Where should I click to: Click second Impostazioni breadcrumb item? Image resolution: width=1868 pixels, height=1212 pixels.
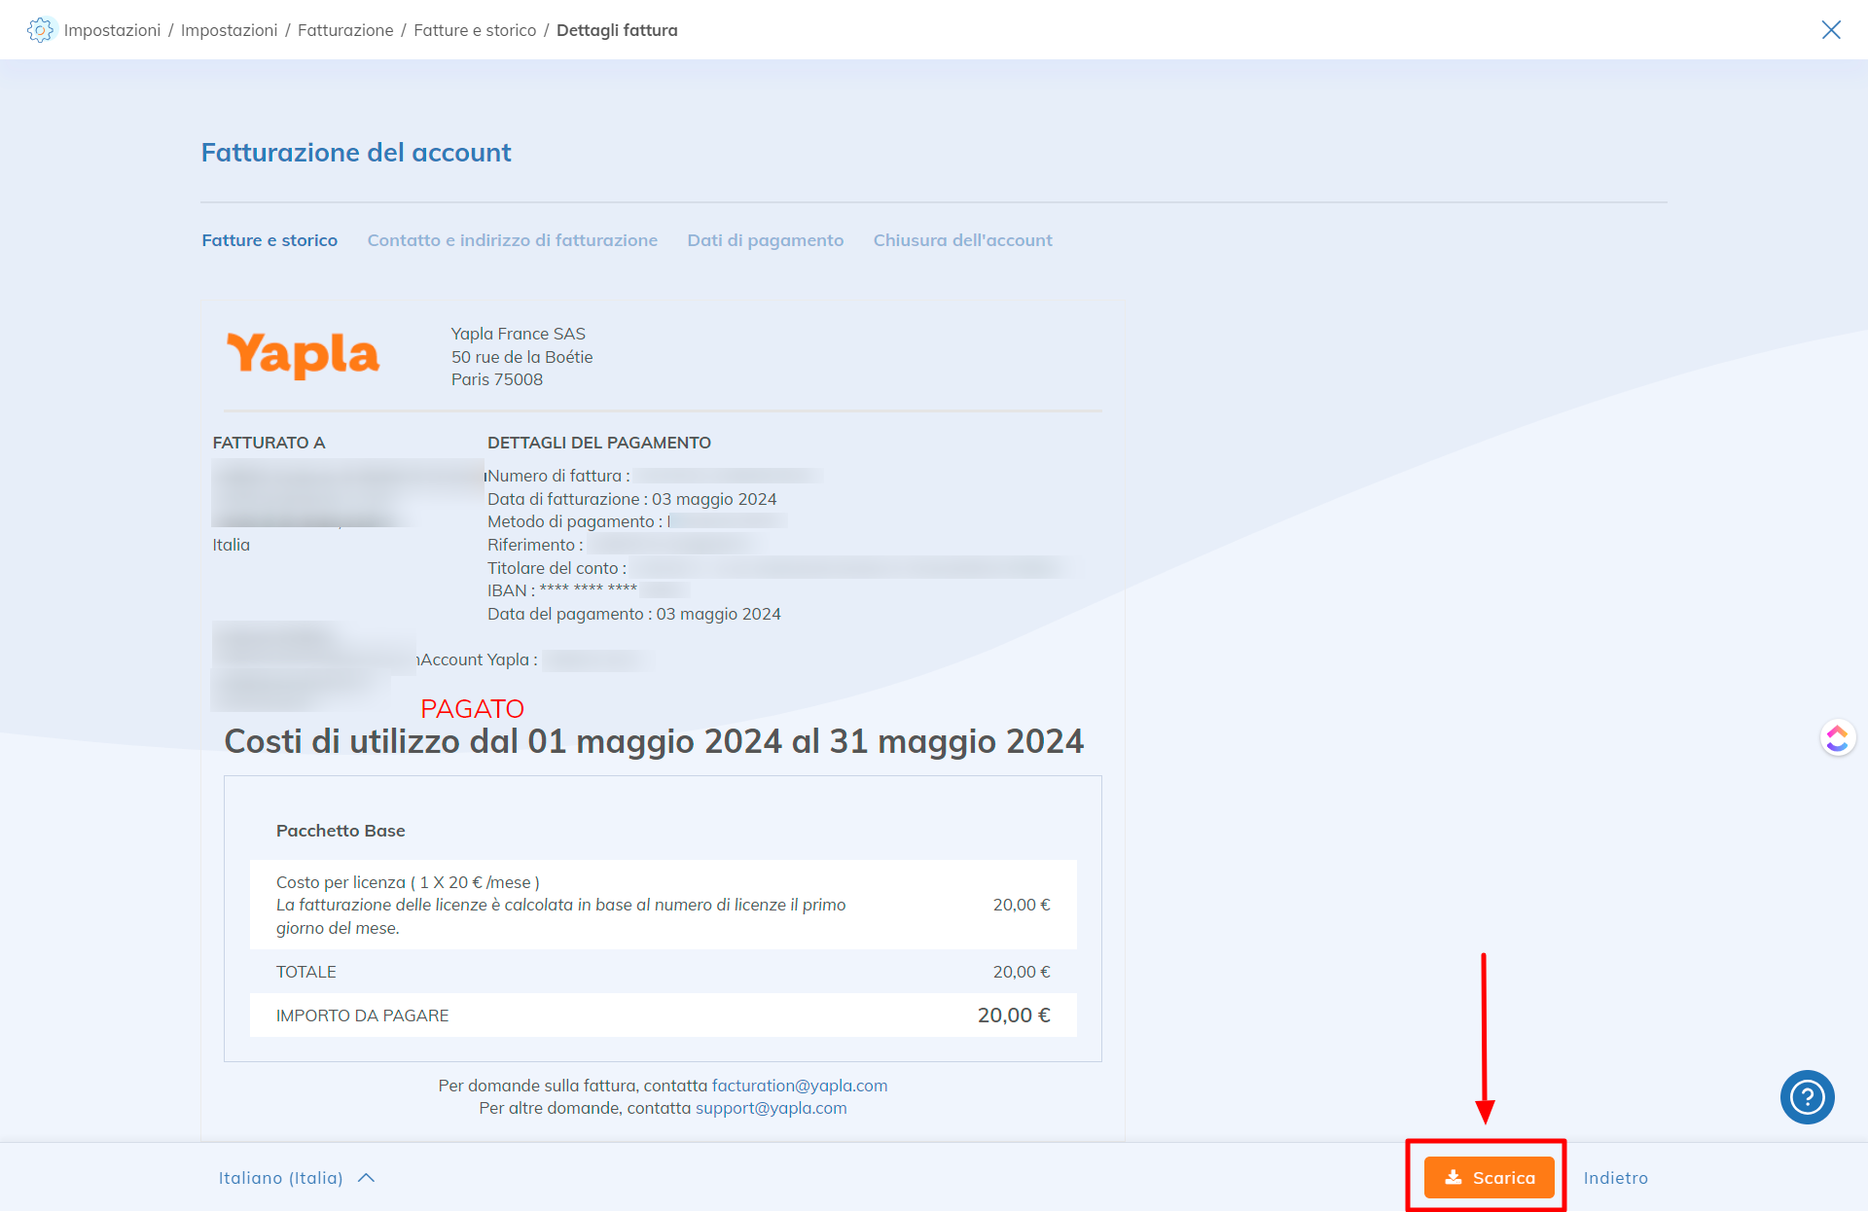(229, 30)
